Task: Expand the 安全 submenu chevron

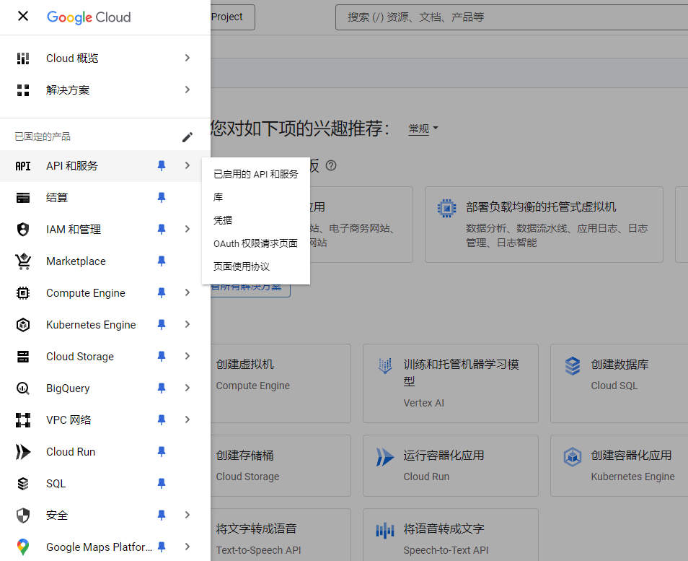Action: (x=188, y=515)
